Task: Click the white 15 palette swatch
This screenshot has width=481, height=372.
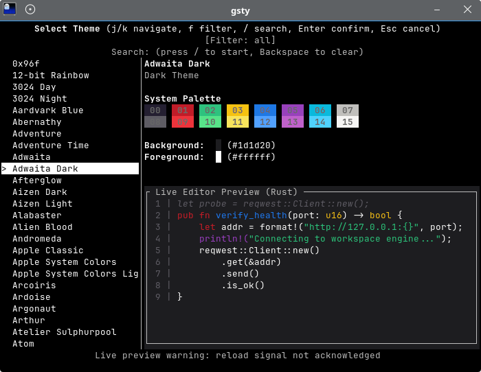Action: [348, 122]
